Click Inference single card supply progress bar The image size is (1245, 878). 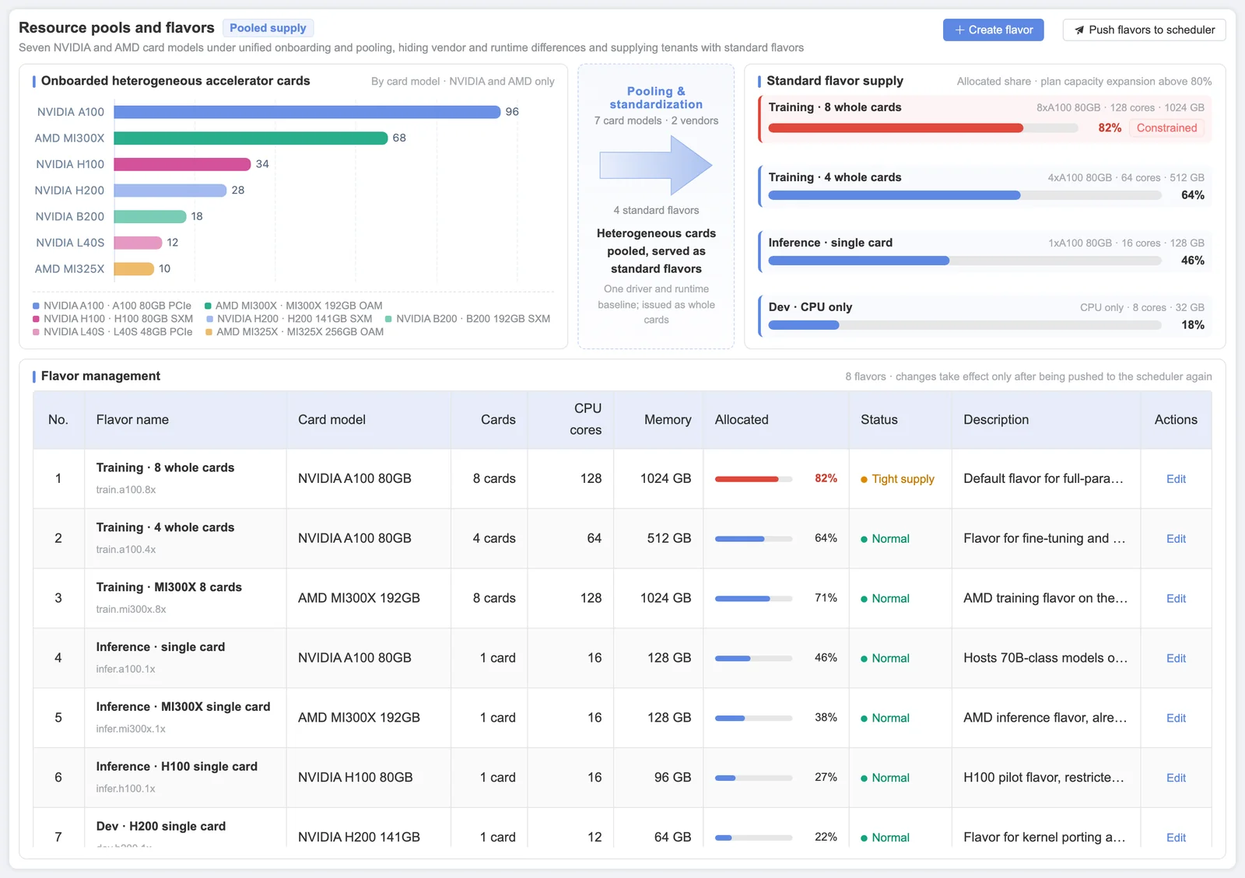[965, 261]
